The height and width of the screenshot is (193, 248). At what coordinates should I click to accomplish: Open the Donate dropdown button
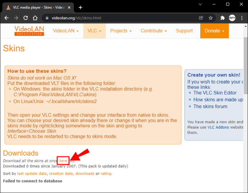(x=215, y=31)
